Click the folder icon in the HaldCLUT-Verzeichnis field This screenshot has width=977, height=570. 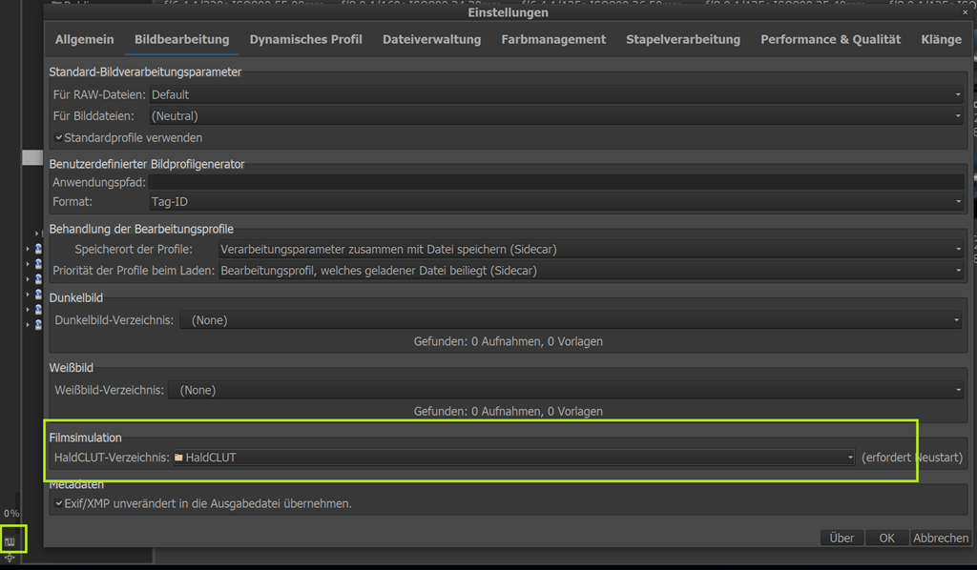(x=179, y=458)
